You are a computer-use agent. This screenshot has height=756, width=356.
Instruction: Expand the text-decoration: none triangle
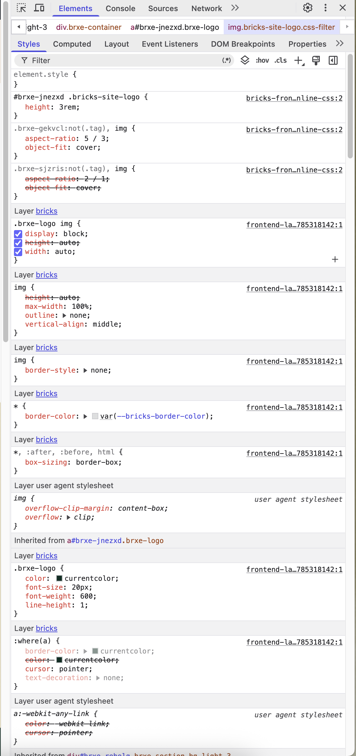coord(98,678)
